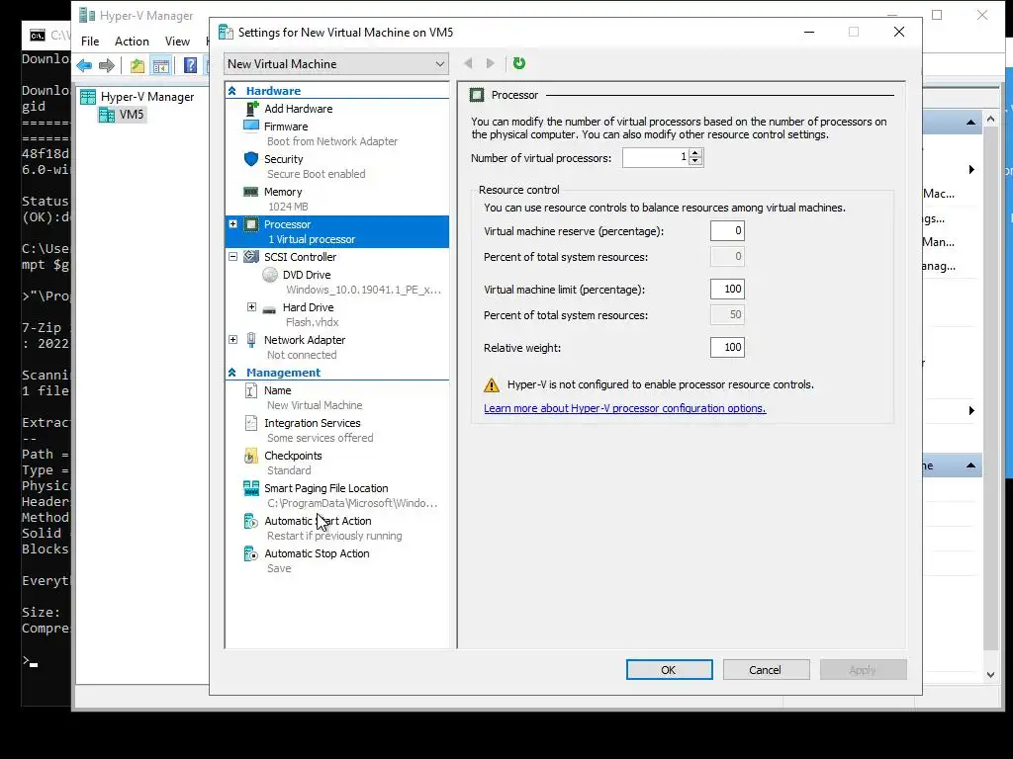The image size is (1013, 759).
Task: Select 'Secure Boot enabled' text
Action: click(x=316, y=174)
